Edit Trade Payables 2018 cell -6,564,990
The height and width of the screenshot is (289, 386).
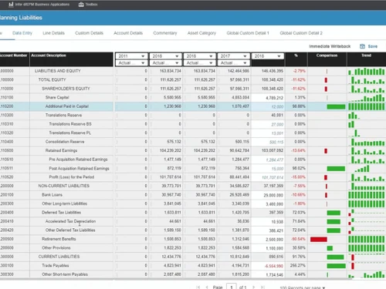[x=268, y=266]
